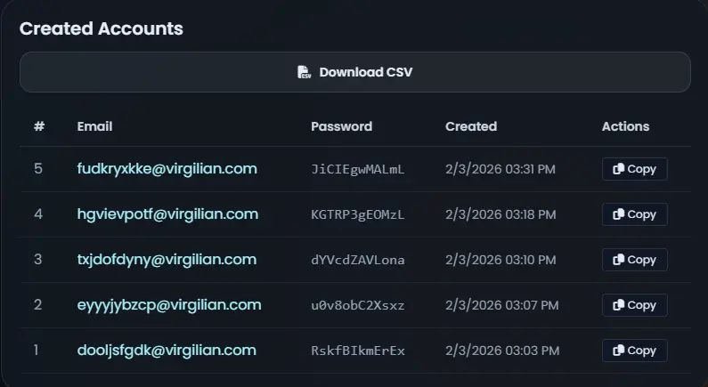This screenshot has height=387, width=708.
Task: Click the copy icon in row 3
Action: pyautogui.click(x=618, y=260)
